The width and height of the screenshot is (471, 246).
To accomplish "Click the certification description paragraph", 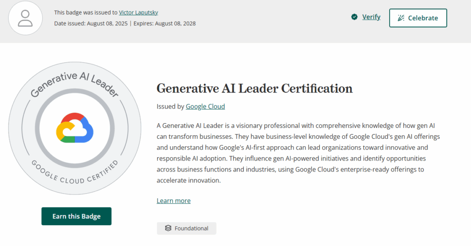I will pyautogui.click(x=298, y=153).
